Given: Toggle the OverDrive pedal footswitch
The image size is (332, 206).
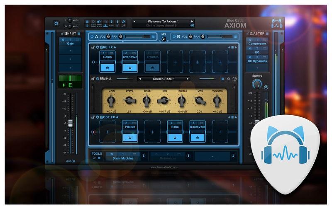Looking at the screenshot, I should tap(130, 68).
